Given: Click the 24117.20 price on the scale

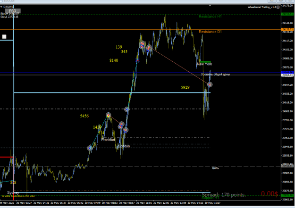Looking at the screenshot, I should 287,41.
